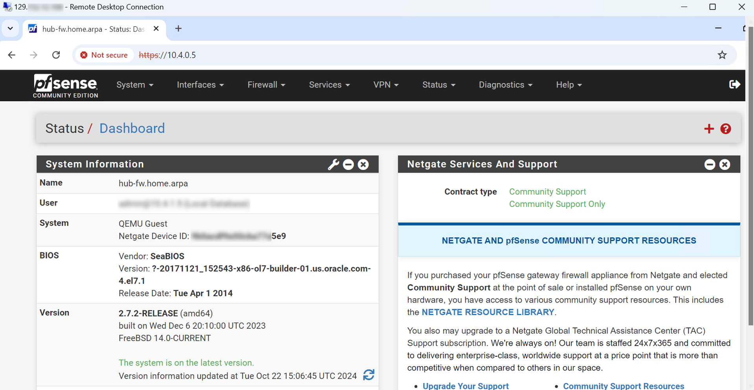Maximize the Remote Desktop Connection window

point(712,7)
